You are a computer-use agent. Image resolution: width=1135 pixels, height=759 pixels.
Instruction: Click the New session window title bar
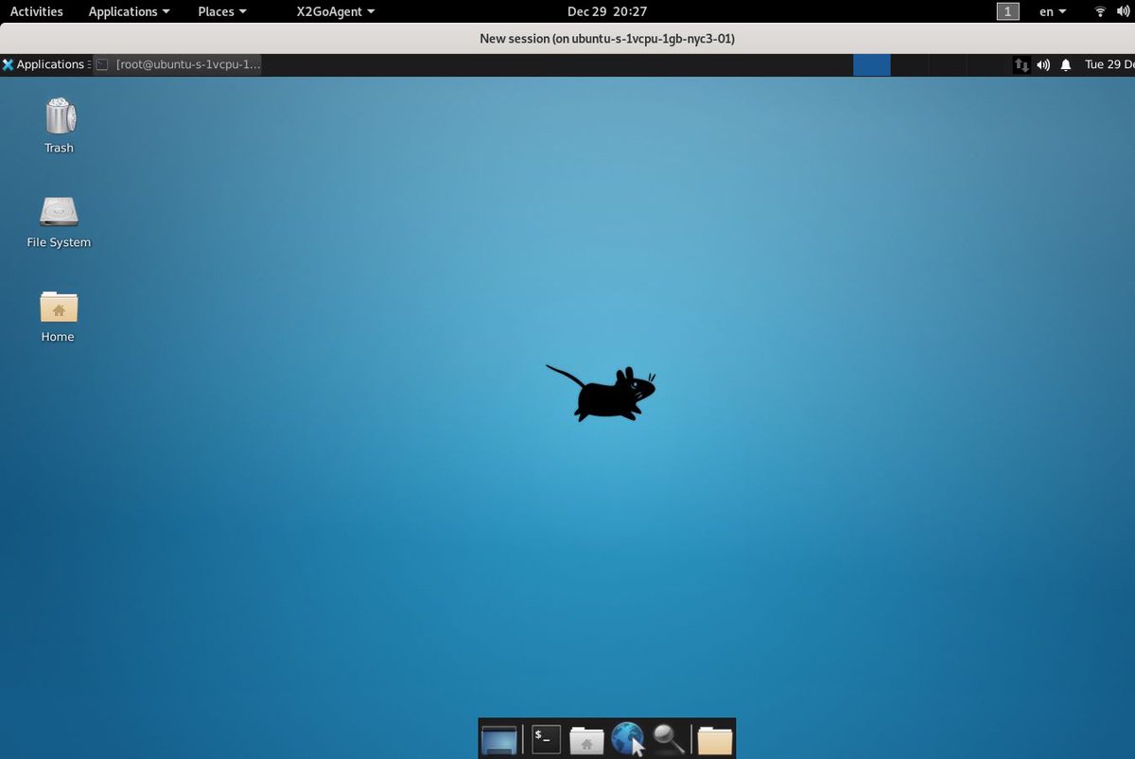tap(567, 39)
